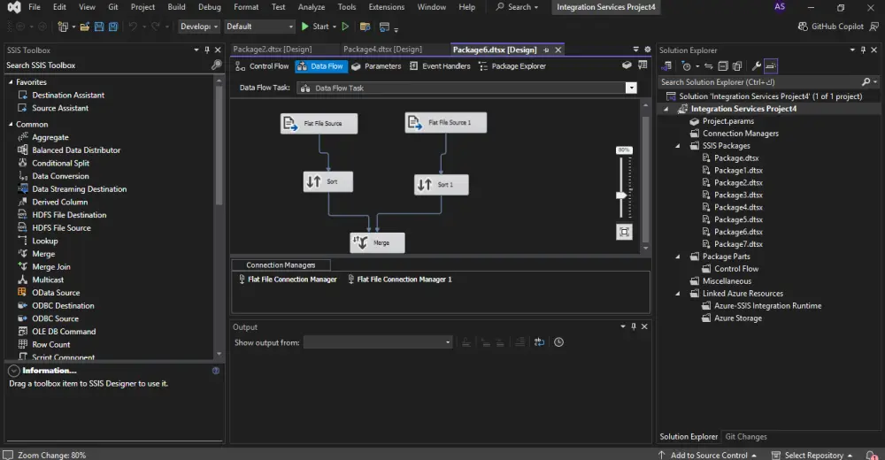This screenshot has height=460, width=885.
Task: Click the GitHub Copilot icon
Action: pyautogui.click(x=803, y=27)
